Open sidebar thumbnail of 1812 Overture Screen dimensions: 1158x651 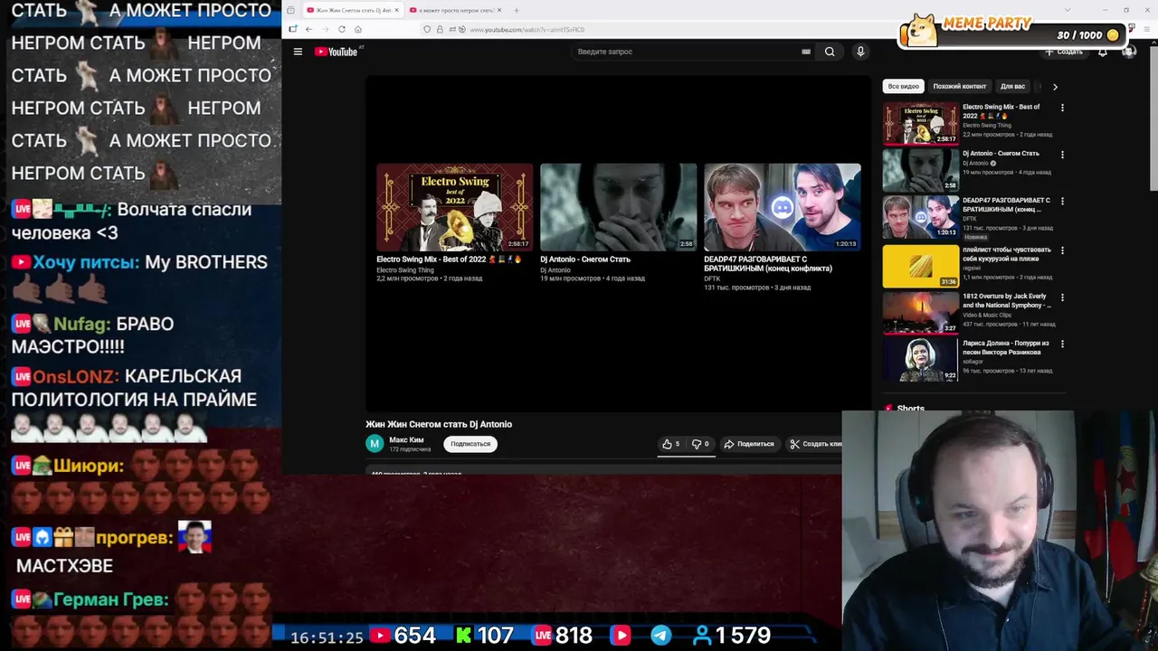(x=920, y=313)
